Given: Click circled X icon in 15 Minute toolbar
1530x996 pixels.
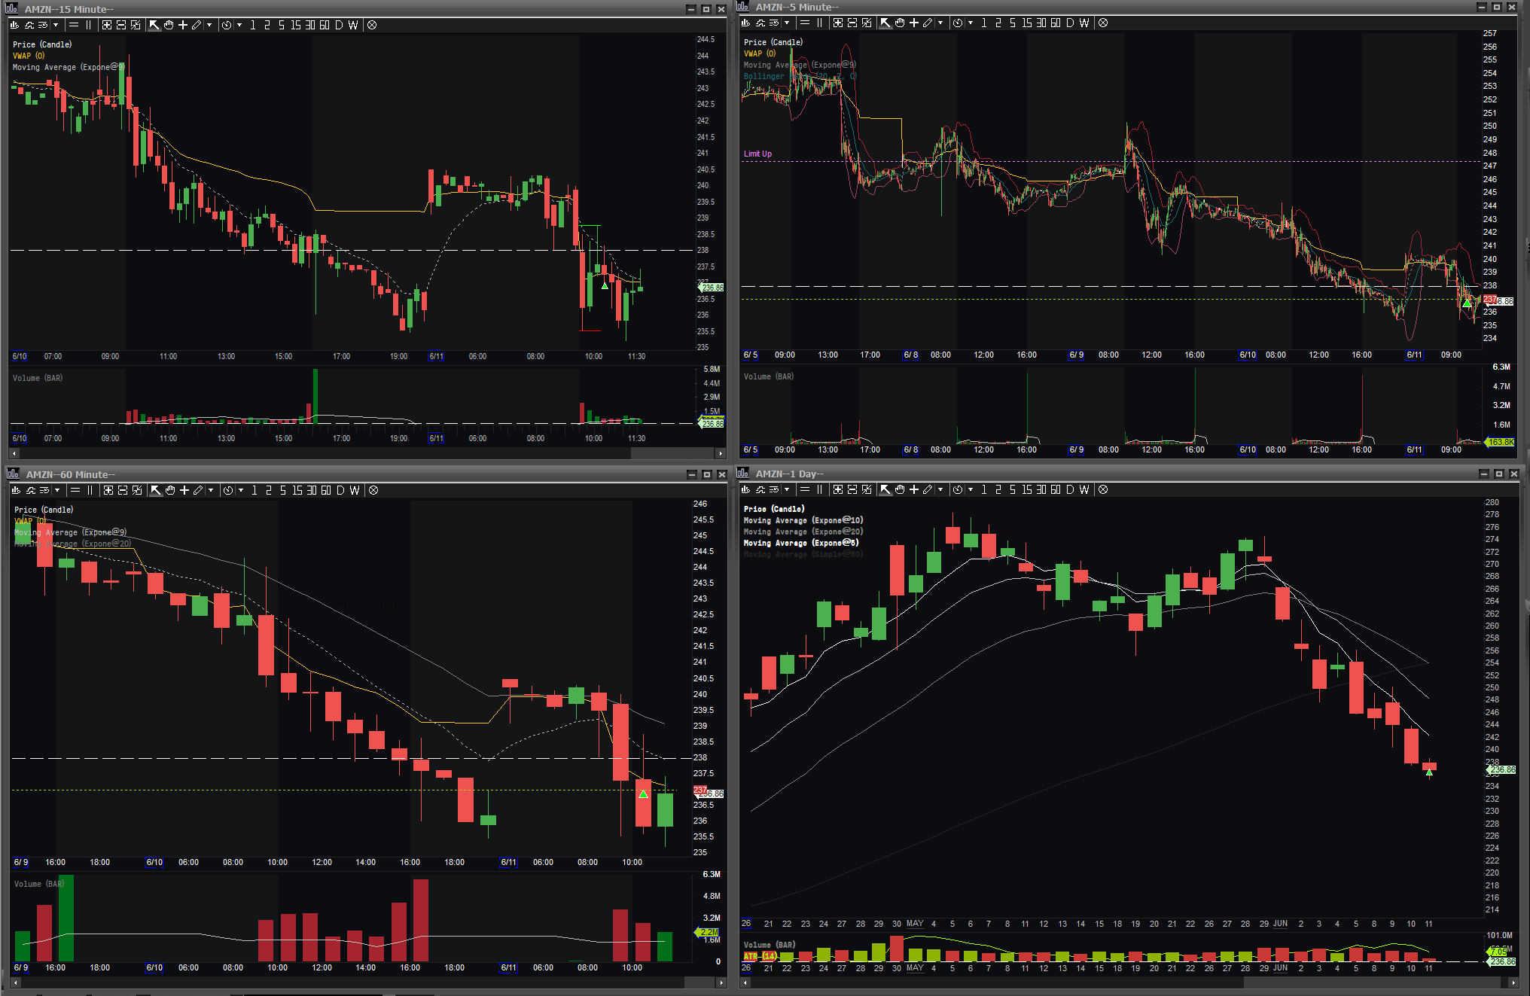Looking at the screenshot, I should pos(372,25).
